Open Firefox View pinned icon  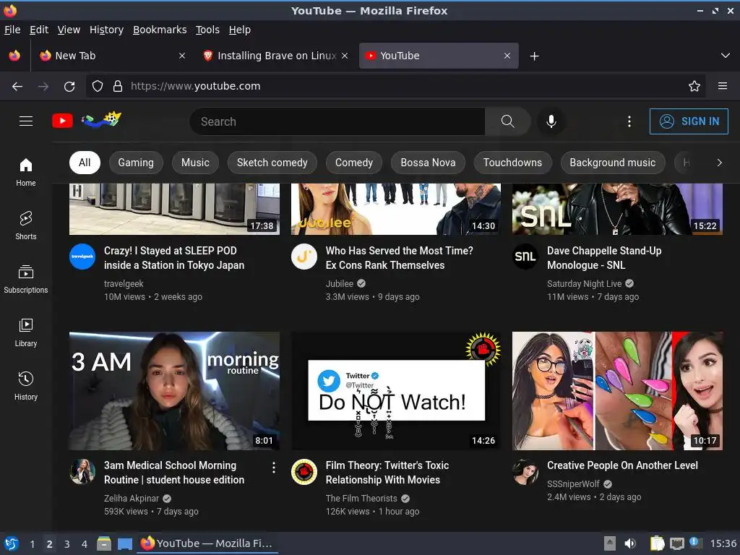click(x=14, y=56)
